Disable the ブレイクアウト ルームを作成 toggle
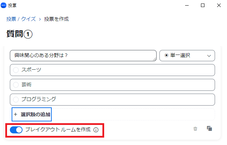The image size is (227, 145). pos(16,130)
